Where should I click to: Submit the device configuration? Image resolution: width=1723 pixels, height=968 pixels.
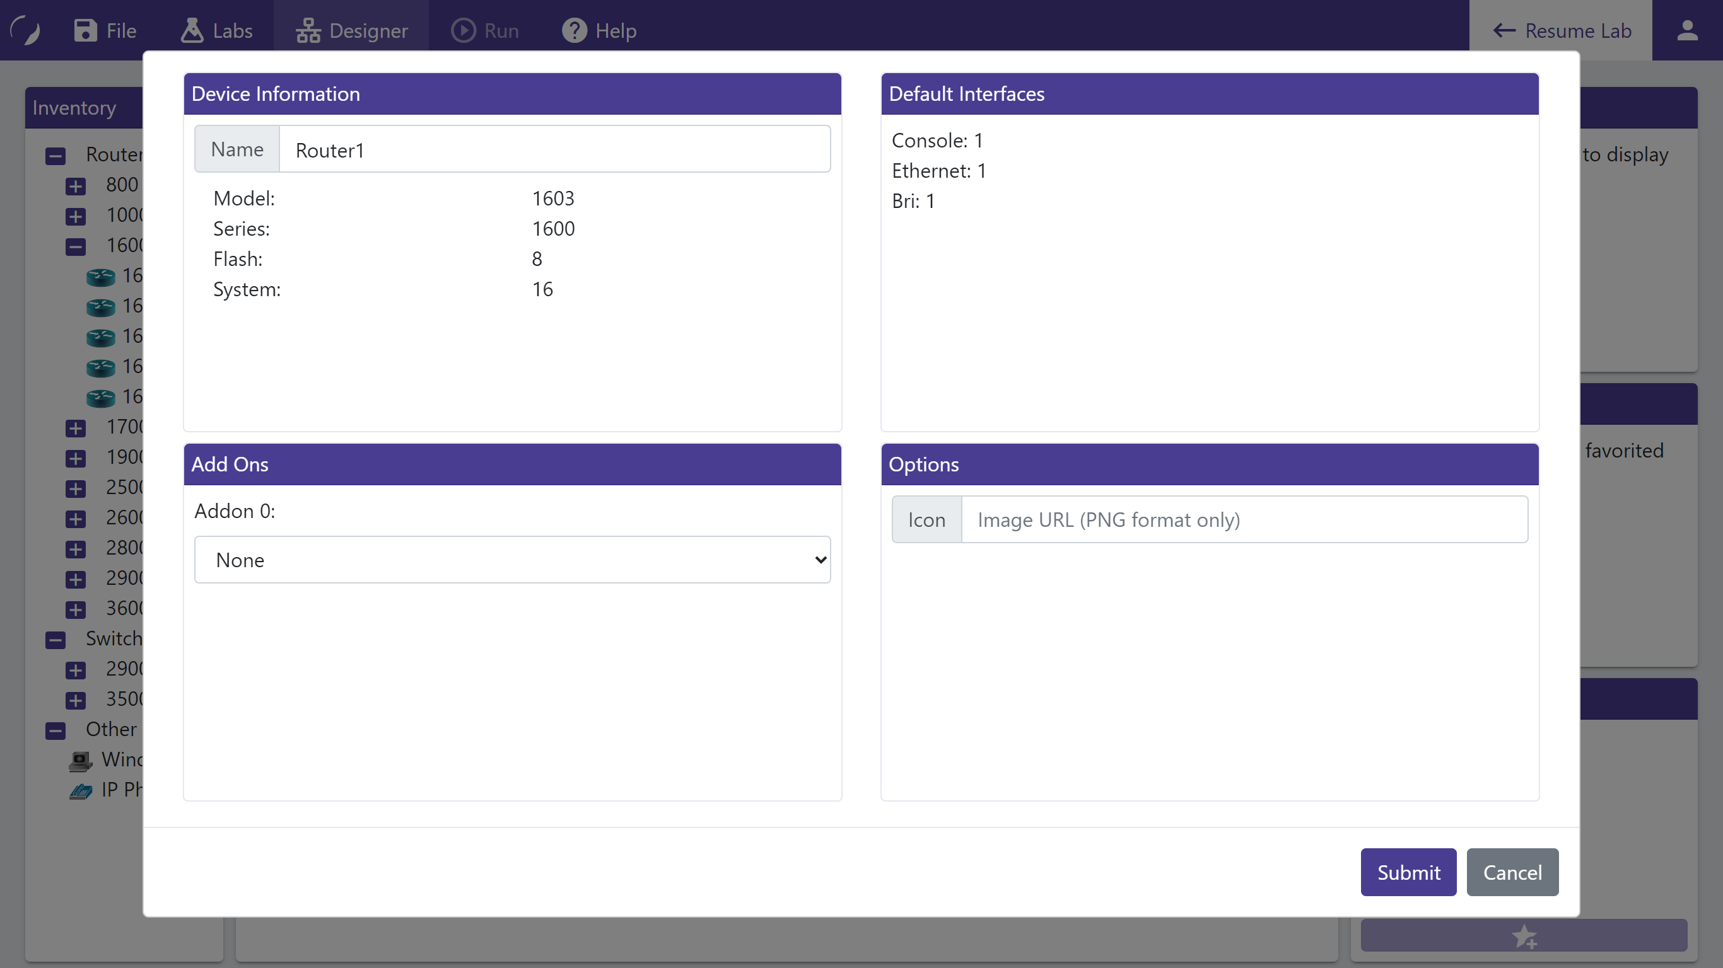coord(1408,872)
